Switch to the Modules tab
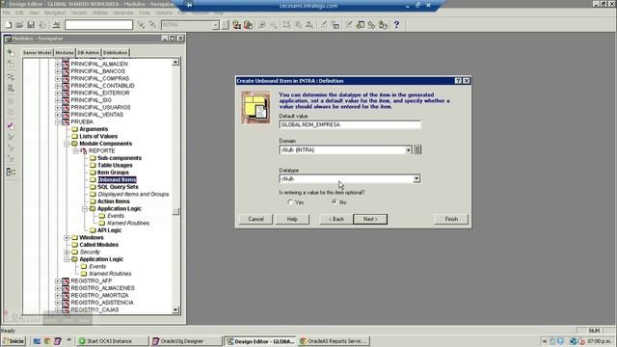This screenshot has width=617, height=347. point(65,52)
